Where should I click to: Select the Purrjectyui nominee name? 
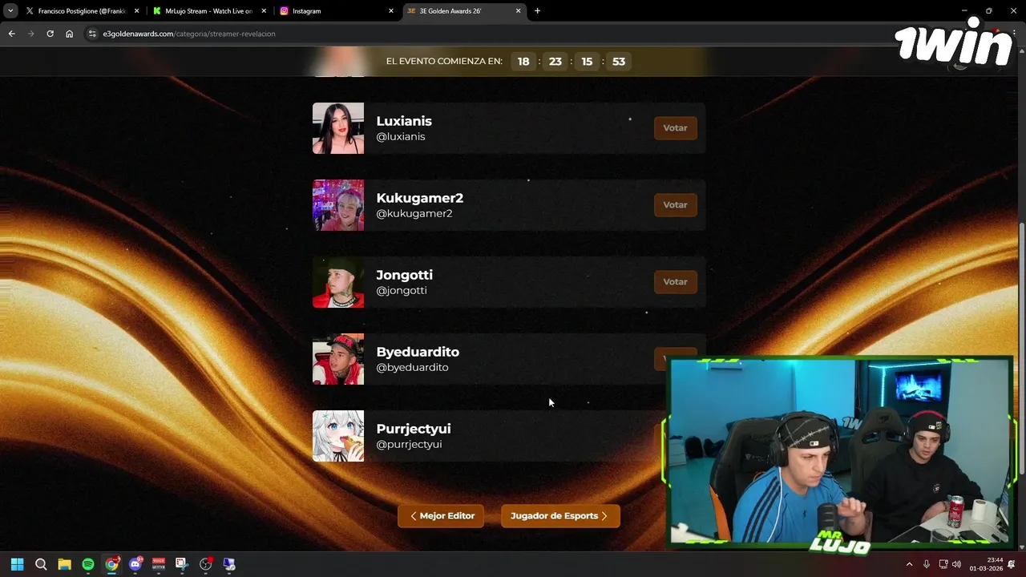coord(414,429)
